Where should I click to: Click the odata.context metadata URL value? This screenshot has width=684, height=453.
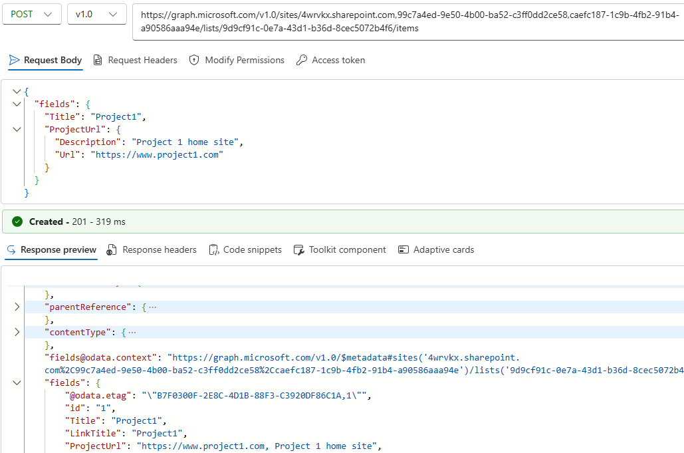[x=364, y=364]
